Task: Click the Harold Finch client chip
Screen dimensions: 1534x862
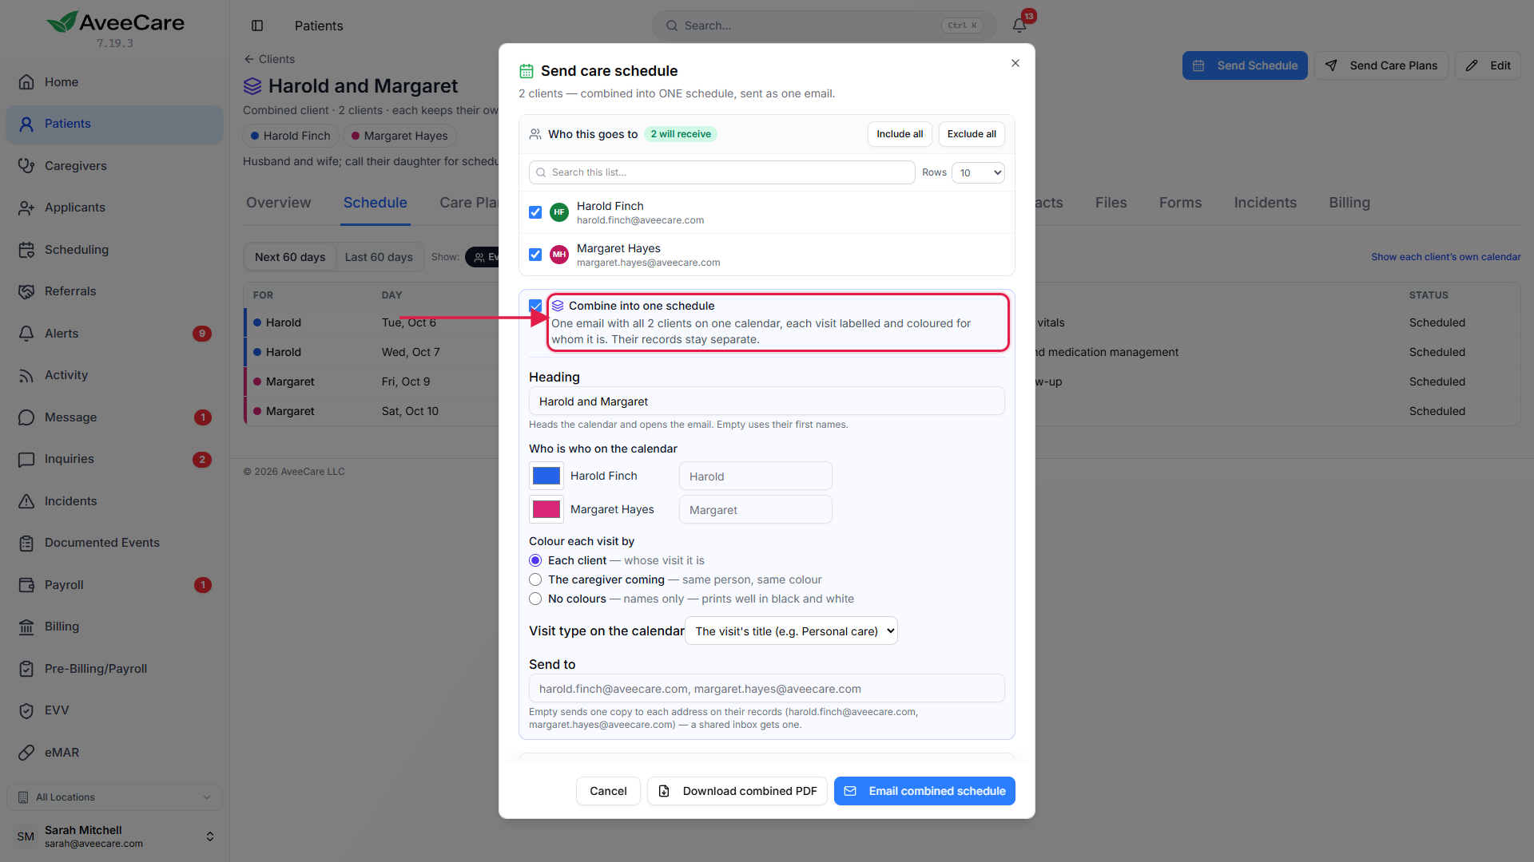Action: coord(291,136)
